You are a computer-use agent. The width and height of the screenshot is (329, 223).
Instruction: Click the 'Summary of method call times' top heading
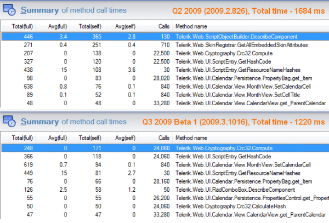point(73,10)
